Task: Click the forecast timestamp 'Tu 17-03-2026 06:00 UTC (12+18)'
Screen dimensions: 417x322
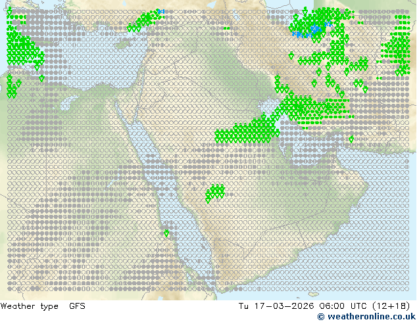Action: tap(324, 306)
